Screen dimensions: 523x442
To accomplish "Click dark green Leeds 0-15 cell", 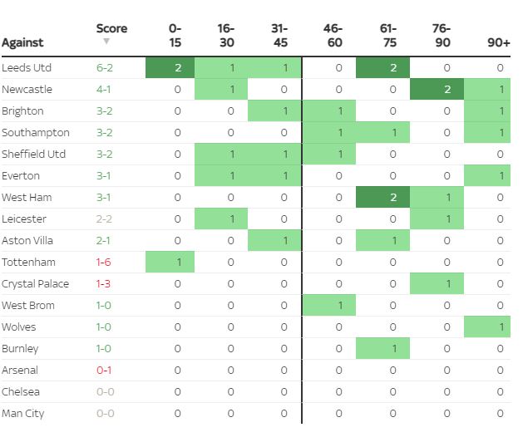I will pos(177,68).
